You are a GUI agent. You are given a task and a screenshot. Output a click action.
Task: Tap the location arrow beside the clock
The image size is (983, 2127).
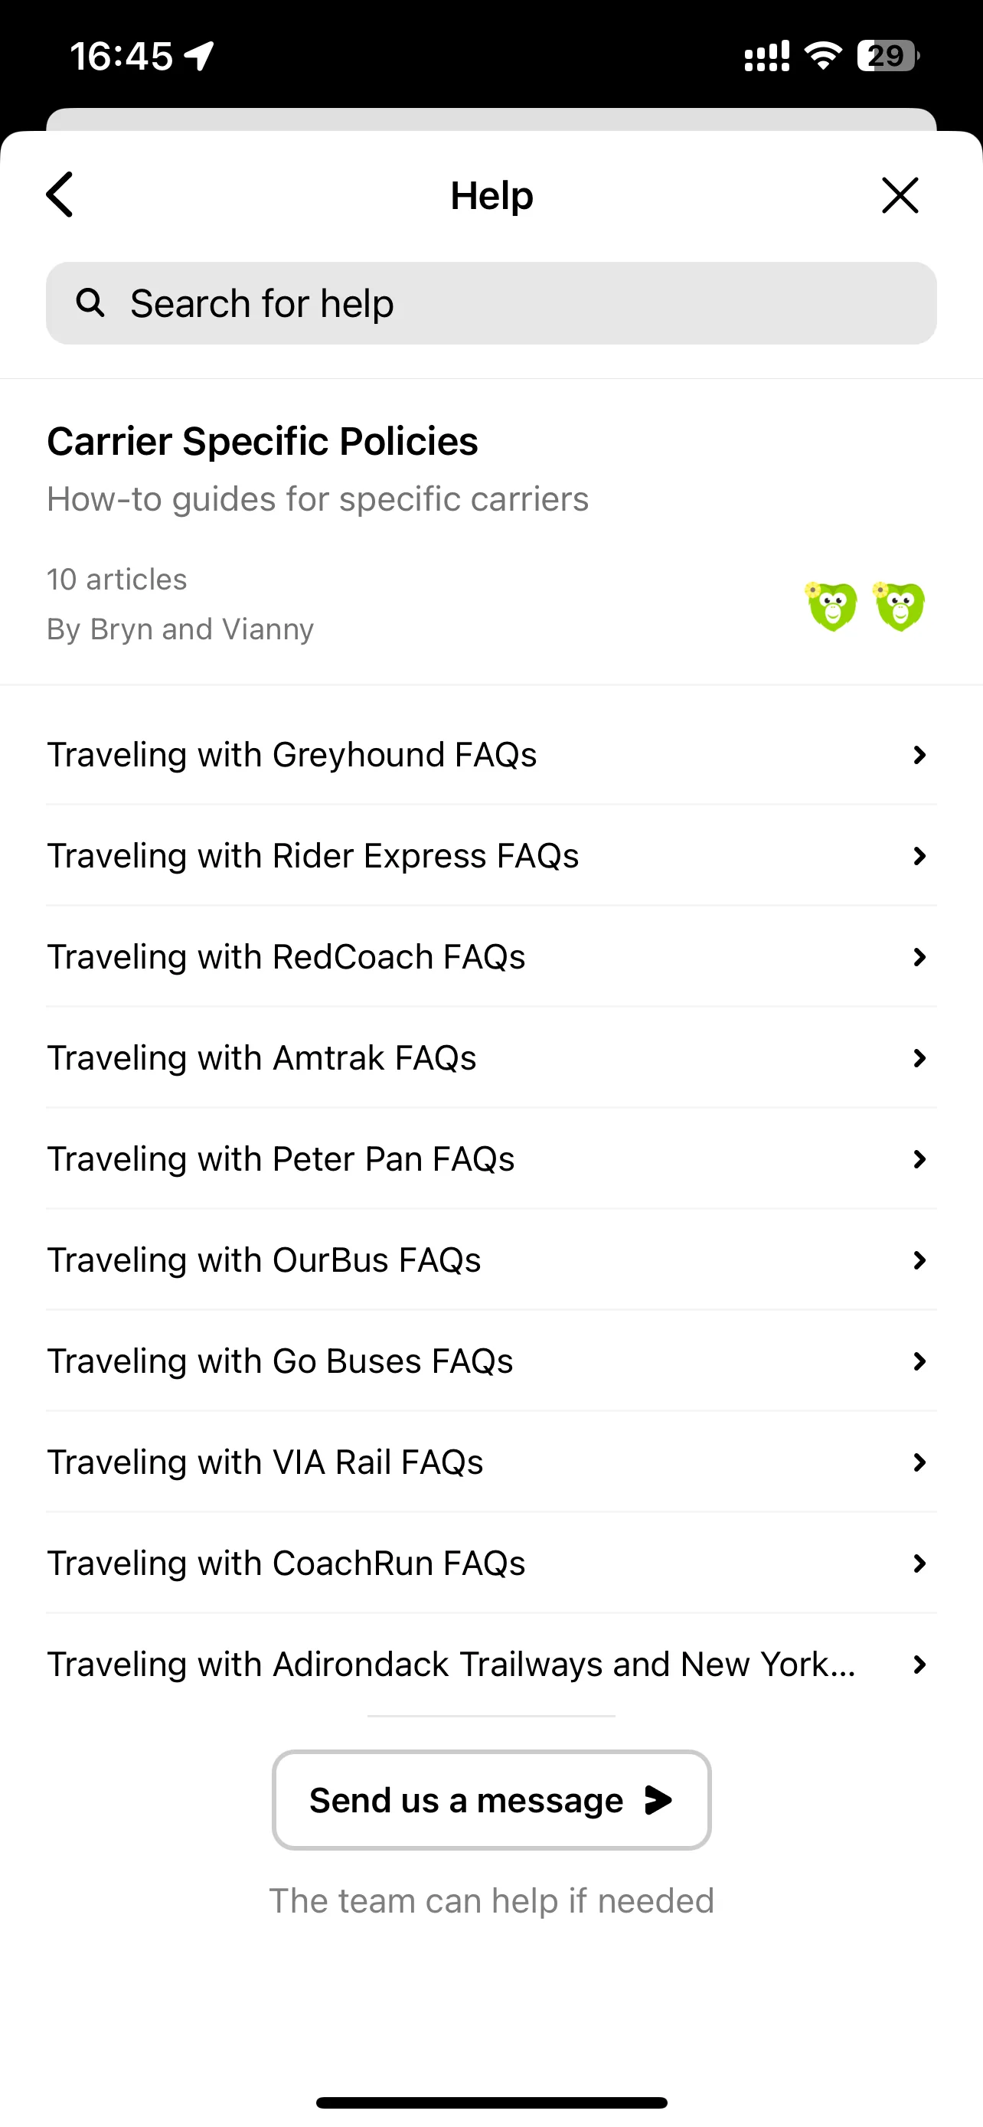199,56
